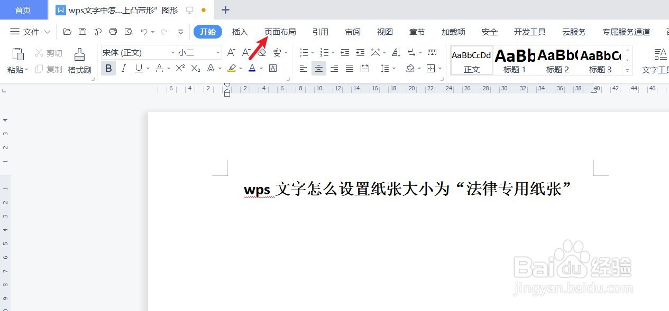This screenshot has height=311, width=669.
Task: Open the Page Layout (页面布局) tab
Action: coord(280,32)
